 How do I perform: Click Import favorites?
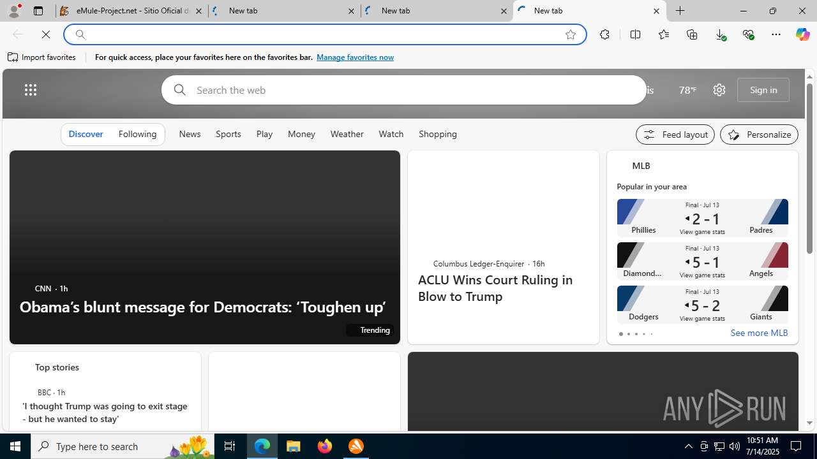tap(42, 57)
